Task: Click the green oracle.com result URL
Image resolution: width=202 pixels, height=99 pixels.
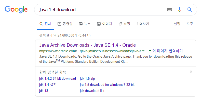Action: pos(93,51)
